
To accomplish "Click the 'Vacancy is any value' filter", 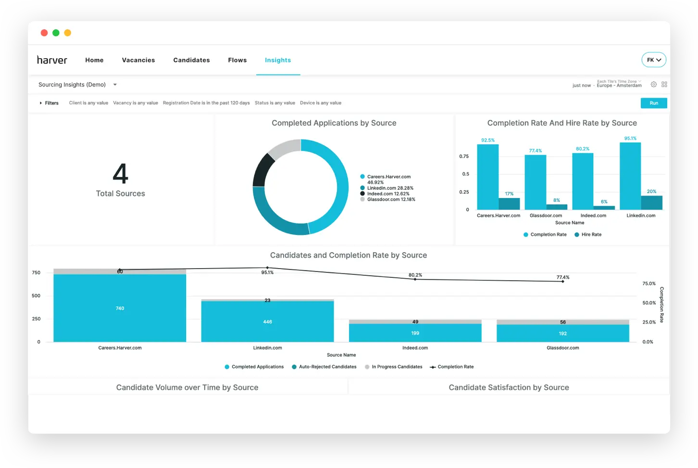I will pos(136,103).
